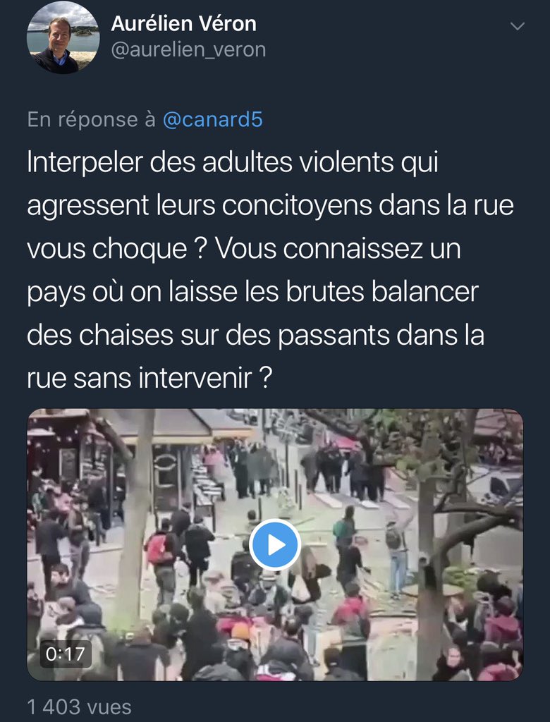Select the tweet line 'vous choque ? Vous connaissez un'
550x722 pixels.
pos(244,249)
